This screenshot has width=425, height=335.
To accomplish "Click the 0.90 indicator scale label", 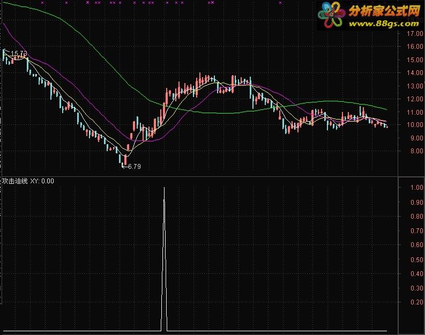I will 416,202.
